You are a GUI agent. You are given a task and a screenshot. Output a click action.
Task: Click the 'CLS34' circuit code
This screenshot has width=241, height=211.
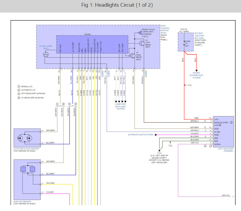point(90,93)
